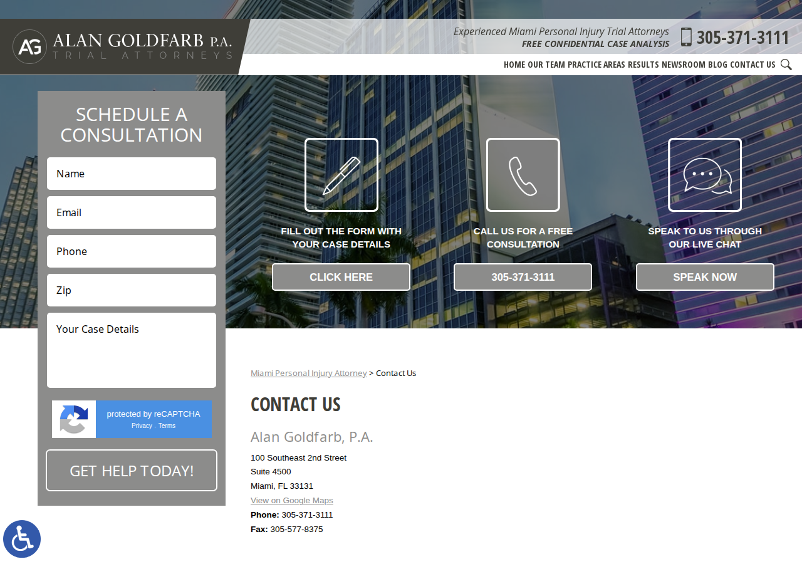
Task: Open the reCAPTCHA Privacy link
Action: (x=142, y=426)
